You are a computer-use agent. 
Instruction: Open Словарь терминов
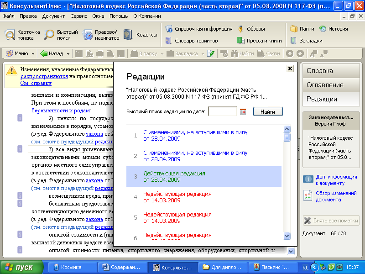(x=192, y=41)
